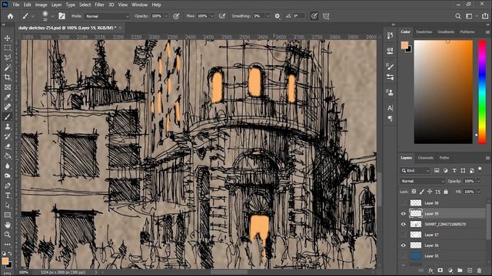The height and width of the screenshot is (276, 492).
Task: Toggle airbrush-style build-up effects
Action: tap(222, 16)
